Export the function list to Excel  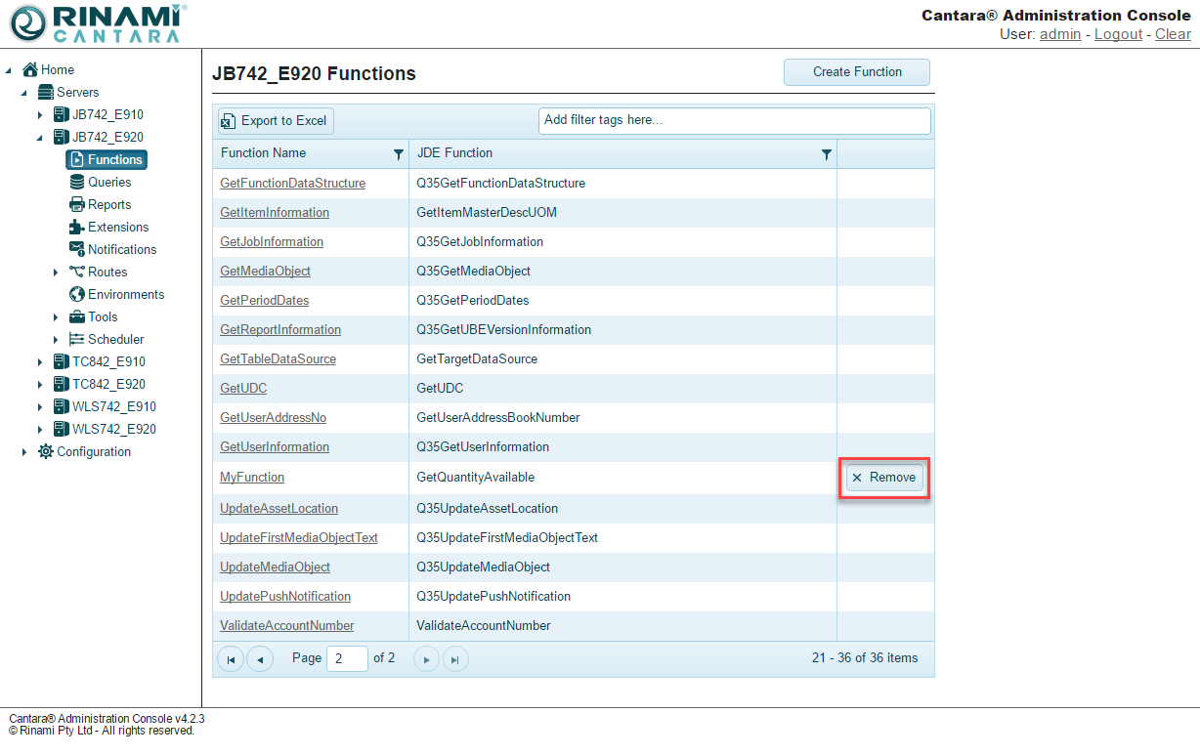(275, 121)
